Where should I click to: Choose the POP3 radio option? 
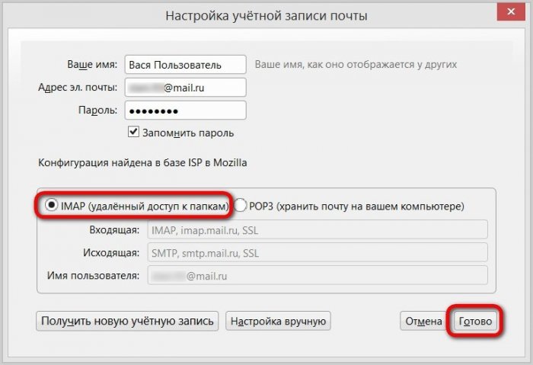(241, 206)
